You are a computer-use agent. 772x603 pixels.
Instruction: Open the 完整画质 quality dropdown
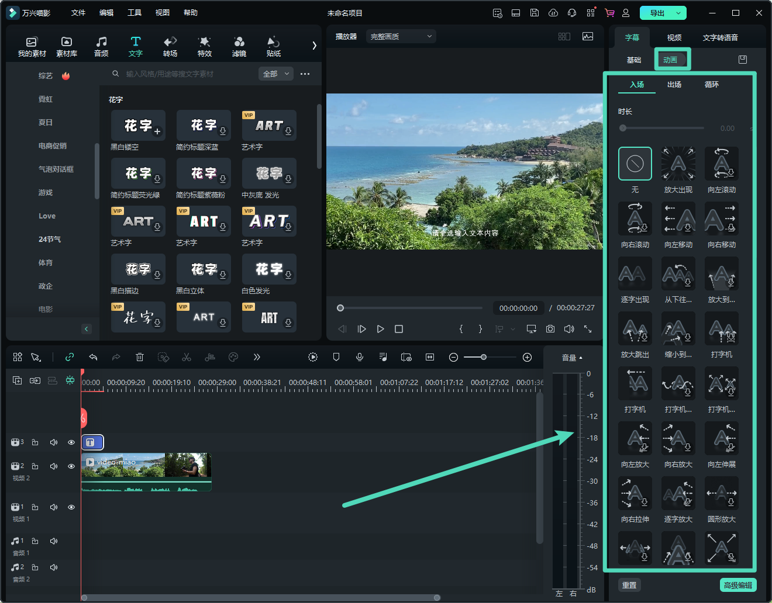pos(401,36)
